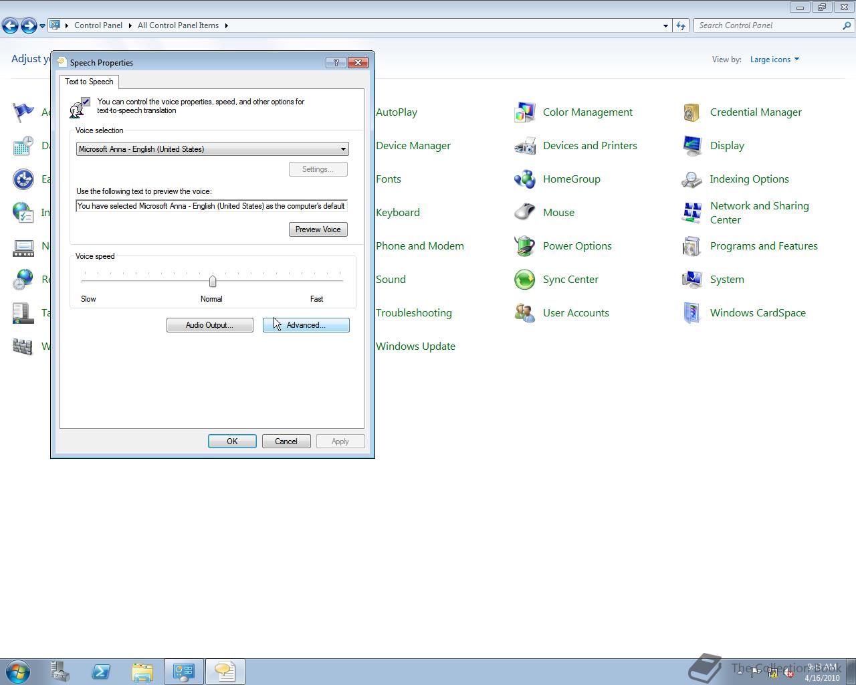Open the Programs and Features icon

click(x=692, y=246)
